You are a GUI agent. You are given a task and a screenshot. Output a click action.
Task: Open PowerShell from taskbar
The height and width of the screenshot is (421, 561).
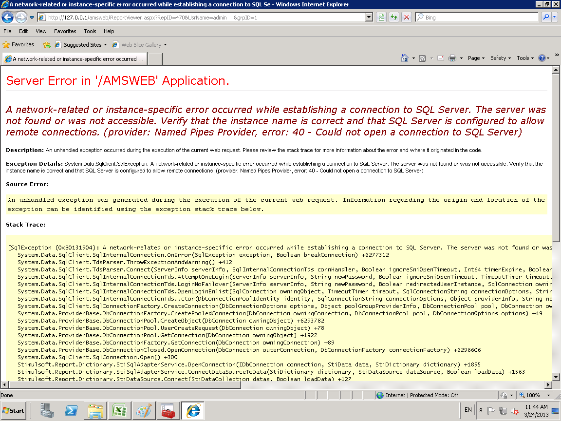pos(71,411)
